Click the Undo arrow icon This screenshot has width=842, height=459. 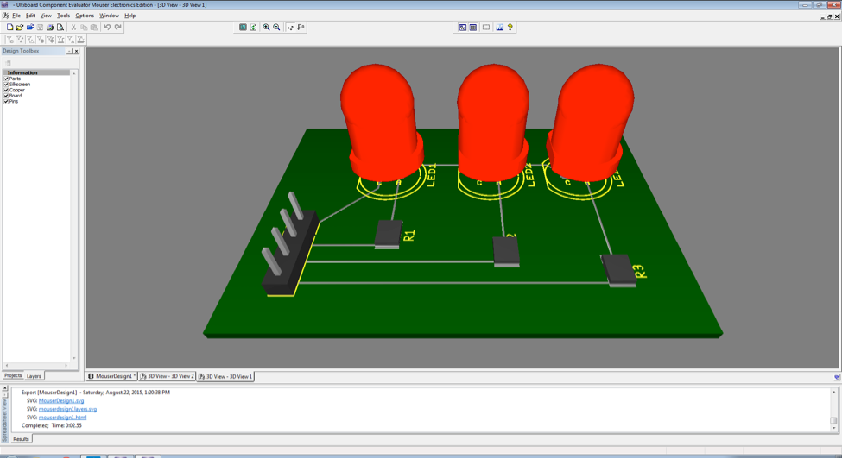pos(107,28)
